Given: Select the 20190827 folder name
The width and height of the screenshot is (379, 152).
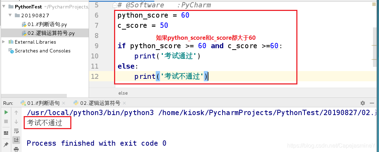Looking at the screenshot, I should pyautogui.click(x=35, y=15).
